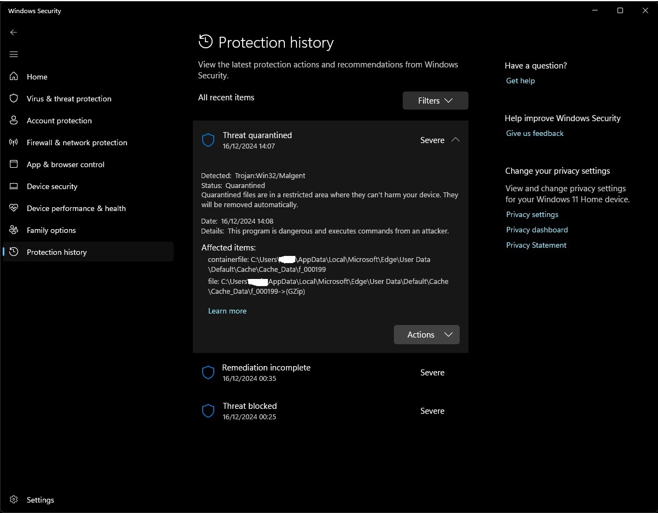The image size is (658, 513).
Task: Click the date 16/12/2024 00:35
Action: click(249, 379)
